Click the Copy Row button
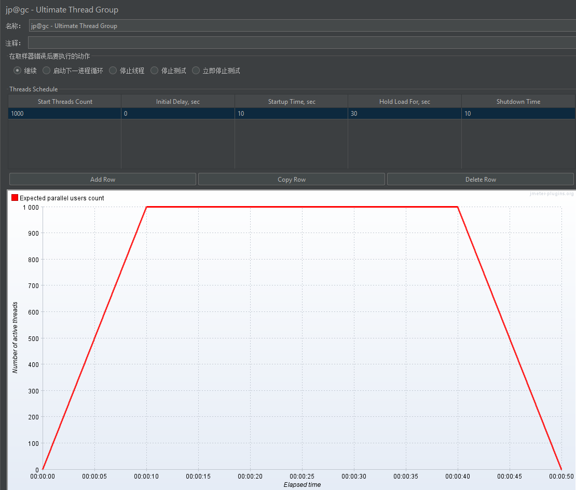Screen dimensions: 576x490 point(291,179)
